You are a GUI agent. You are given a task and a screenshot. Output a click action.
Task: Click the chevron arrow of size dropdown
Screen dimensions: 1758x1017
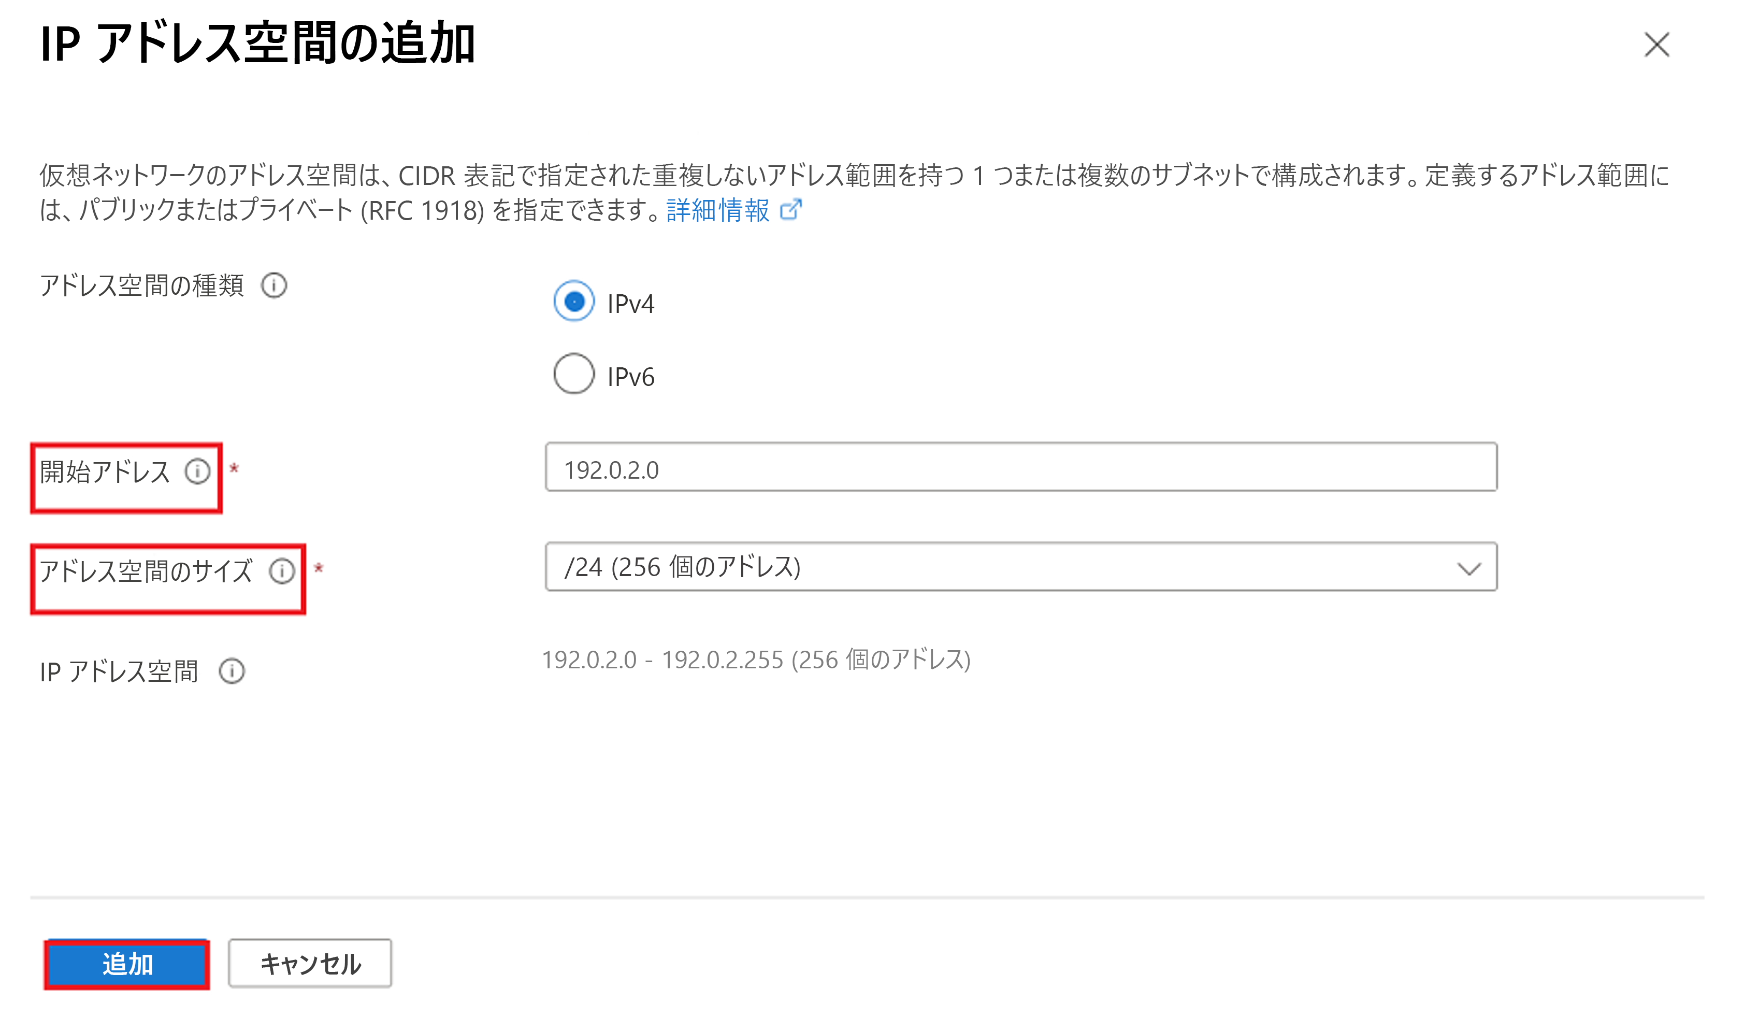click(x=1468, y=569)
